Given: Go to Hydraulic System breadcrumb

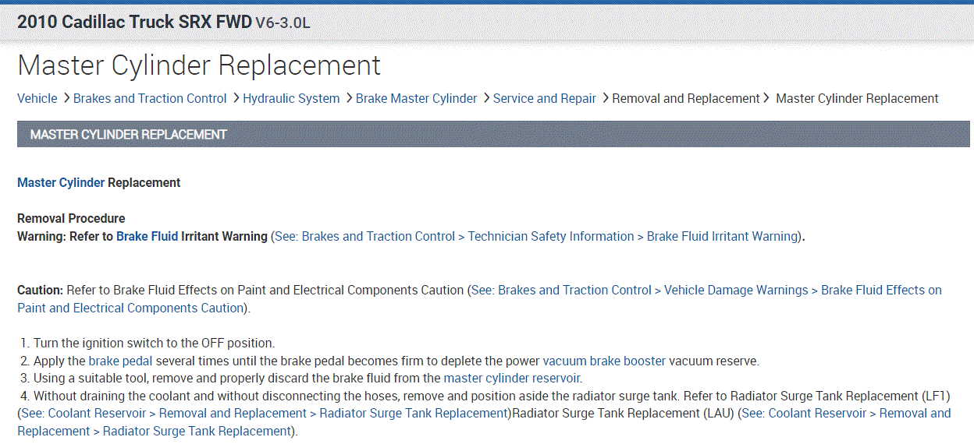Looking at the screenshot, I should tap(291, 98).
